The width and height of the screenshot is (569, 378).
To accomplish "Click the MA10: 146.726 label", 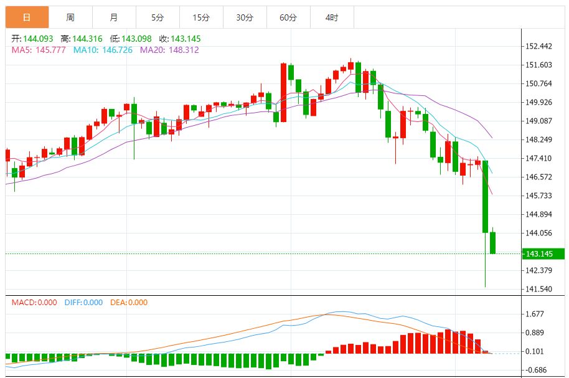I will (103, 50).
